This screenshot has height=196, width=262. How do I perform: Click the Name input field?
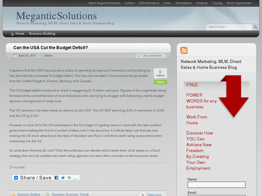[x=216, y=184]
